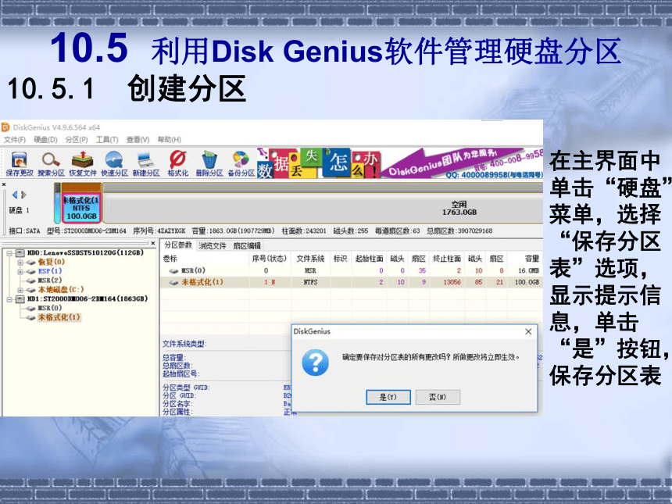Go to previous disk with left arrow

pyautogui.click(x=15, y=195)
